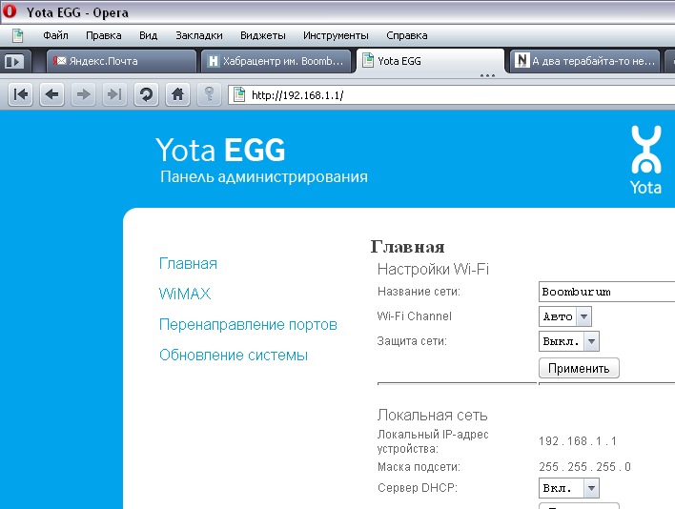675x509 pixels.
Task: Open the WiMAX sidebar link
Action: (185, 294)
